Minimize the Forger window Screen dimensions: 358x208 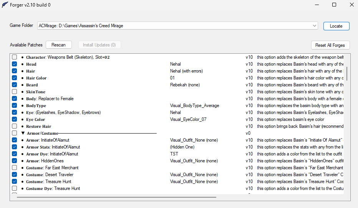(x=317, y=5)
